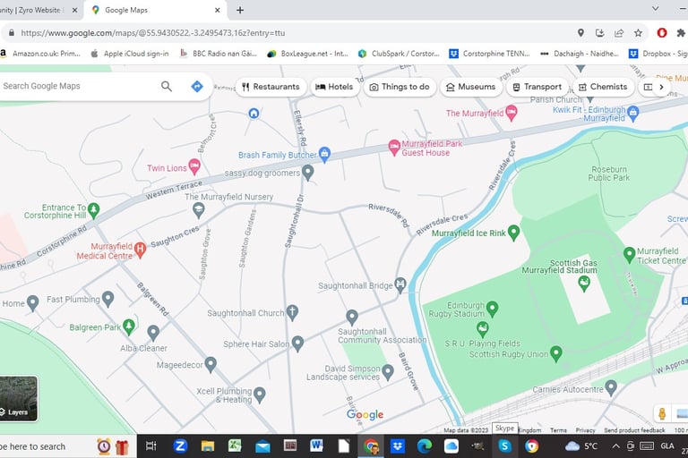This screenshot has width=688, height=458.
Task: Click the Alba Cleaner pin
Action: tap(153, 333)
